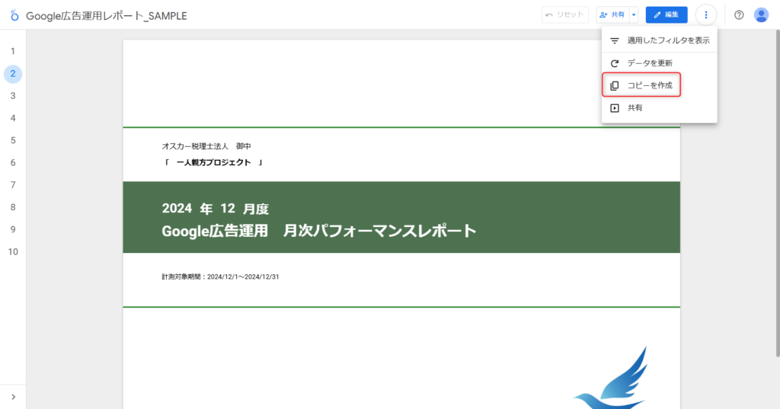Click the リセット reset button

564,15
